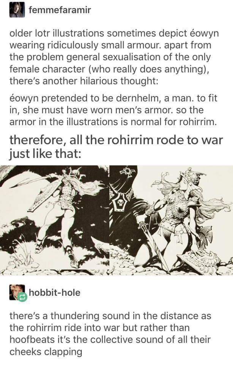Click the winged helmet in right illustration
Screen dimensions: 233x365
(192, 176)
